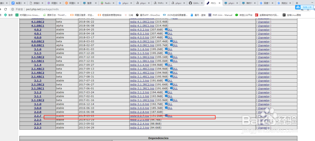Open a new browser tab with plus icon
This screenshot has width=315, height=141.
point(297,3)
